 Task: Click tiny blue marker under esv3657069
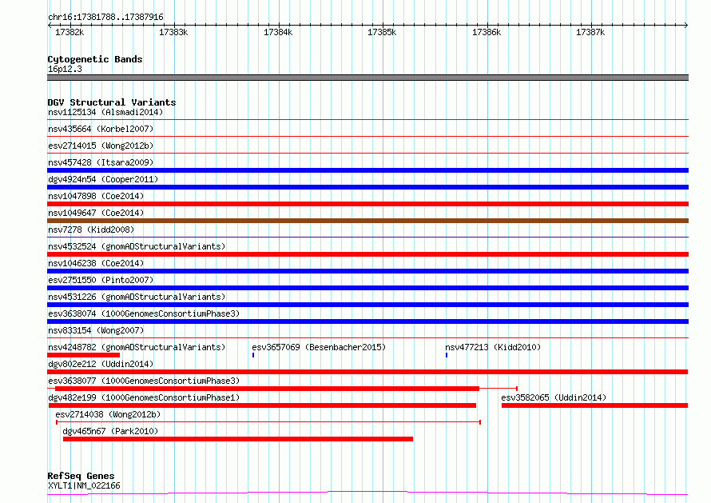click(x=253, y=356)
